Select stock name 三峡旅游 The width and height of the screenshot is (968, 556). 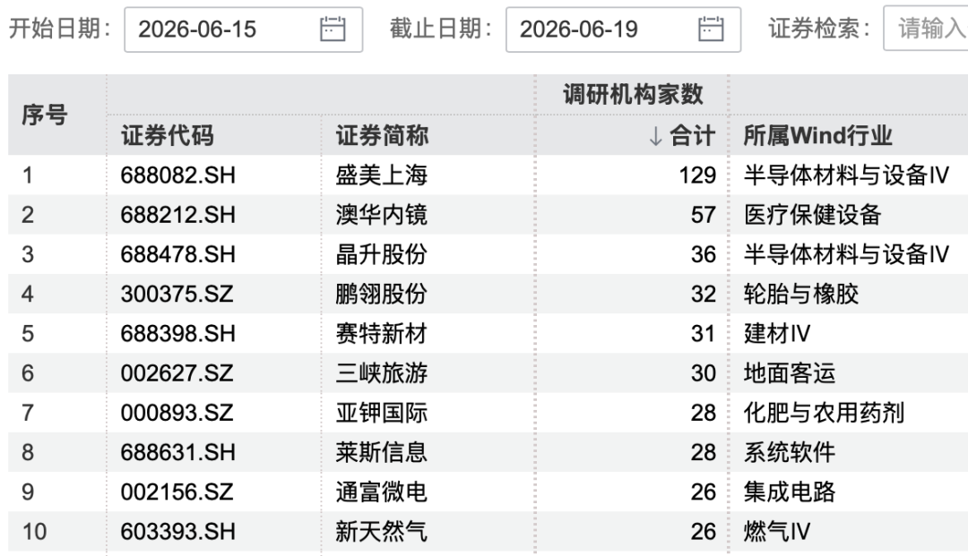[382, 373]
